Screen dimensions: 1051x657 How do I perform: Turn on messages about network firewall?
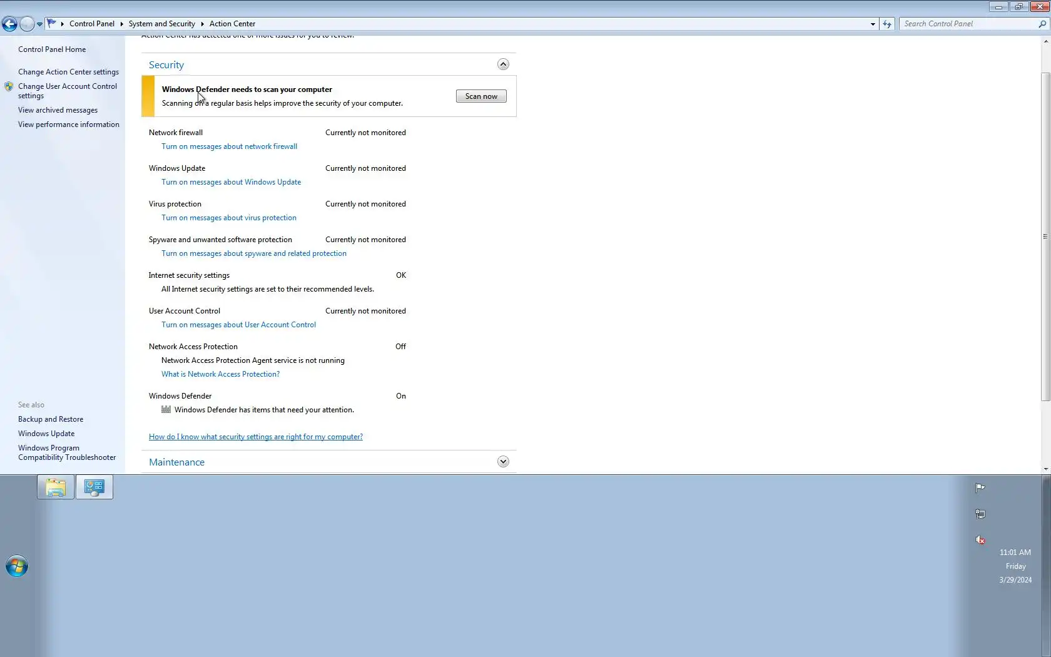(x=229, y=146)
